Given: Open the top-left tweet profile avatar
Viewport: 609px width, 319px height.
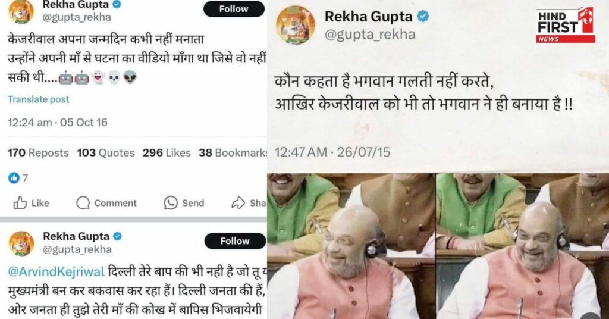Looking at the screenshot, I should point(21,11).
